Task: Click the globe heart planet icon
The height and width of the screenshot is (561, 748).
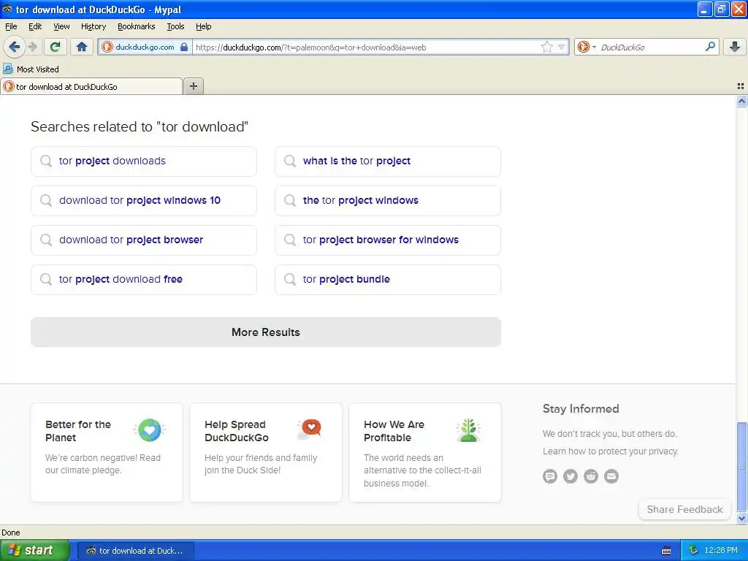Action: click(x=150, y=430)
